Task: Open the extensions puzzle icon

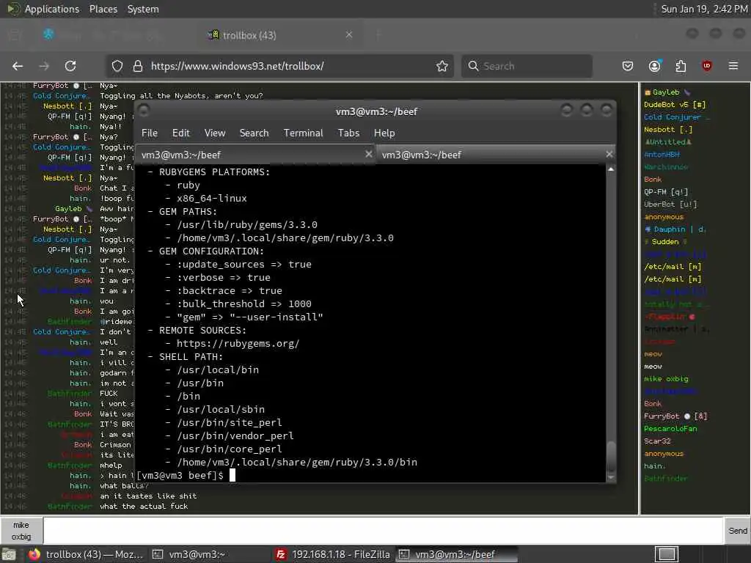Action: (x=681, y=66)
